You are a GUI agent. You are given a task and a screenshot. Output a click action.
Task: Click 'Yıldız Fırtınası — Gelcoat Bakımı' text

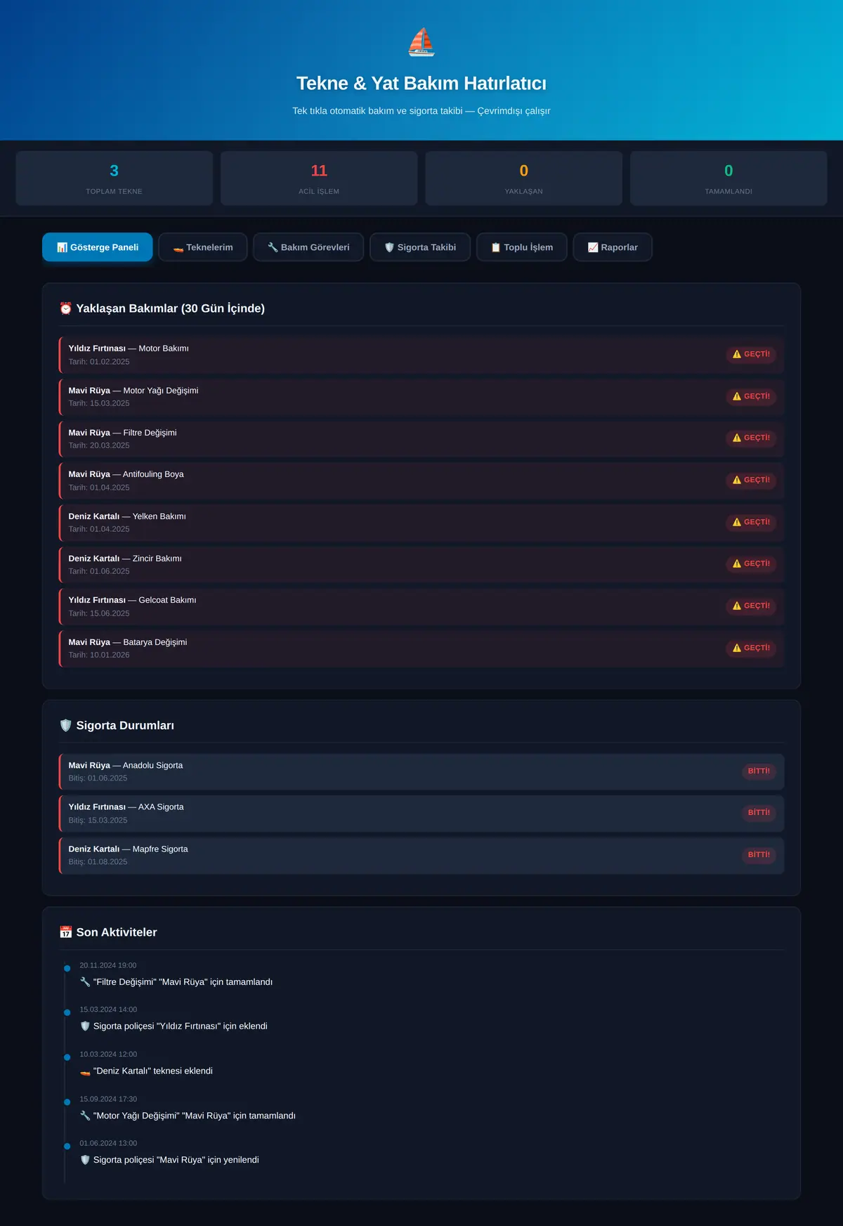132,600
